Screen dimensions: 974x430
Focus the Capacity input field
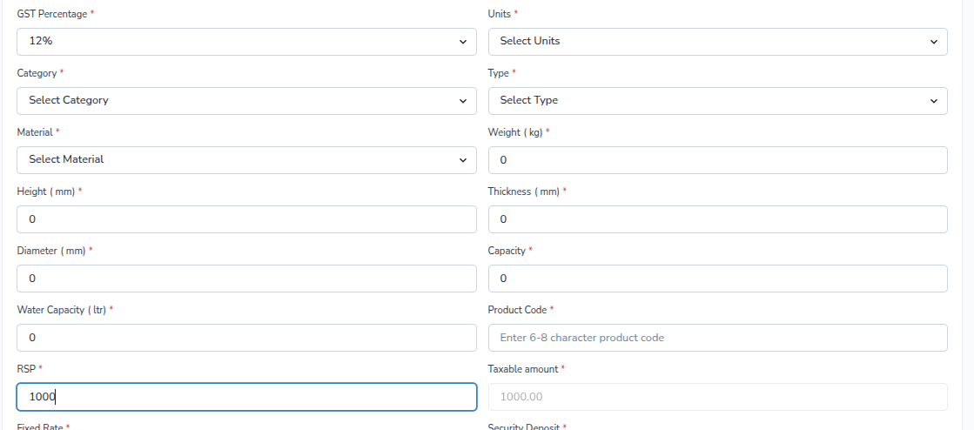point(717,279)
